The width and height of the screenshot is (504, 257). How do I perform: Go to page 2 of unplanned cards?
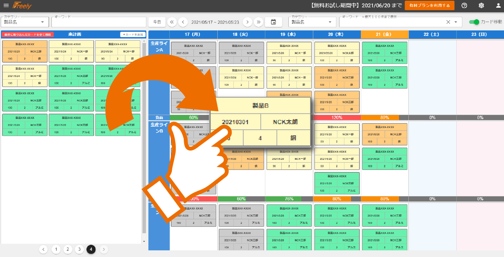68,249
